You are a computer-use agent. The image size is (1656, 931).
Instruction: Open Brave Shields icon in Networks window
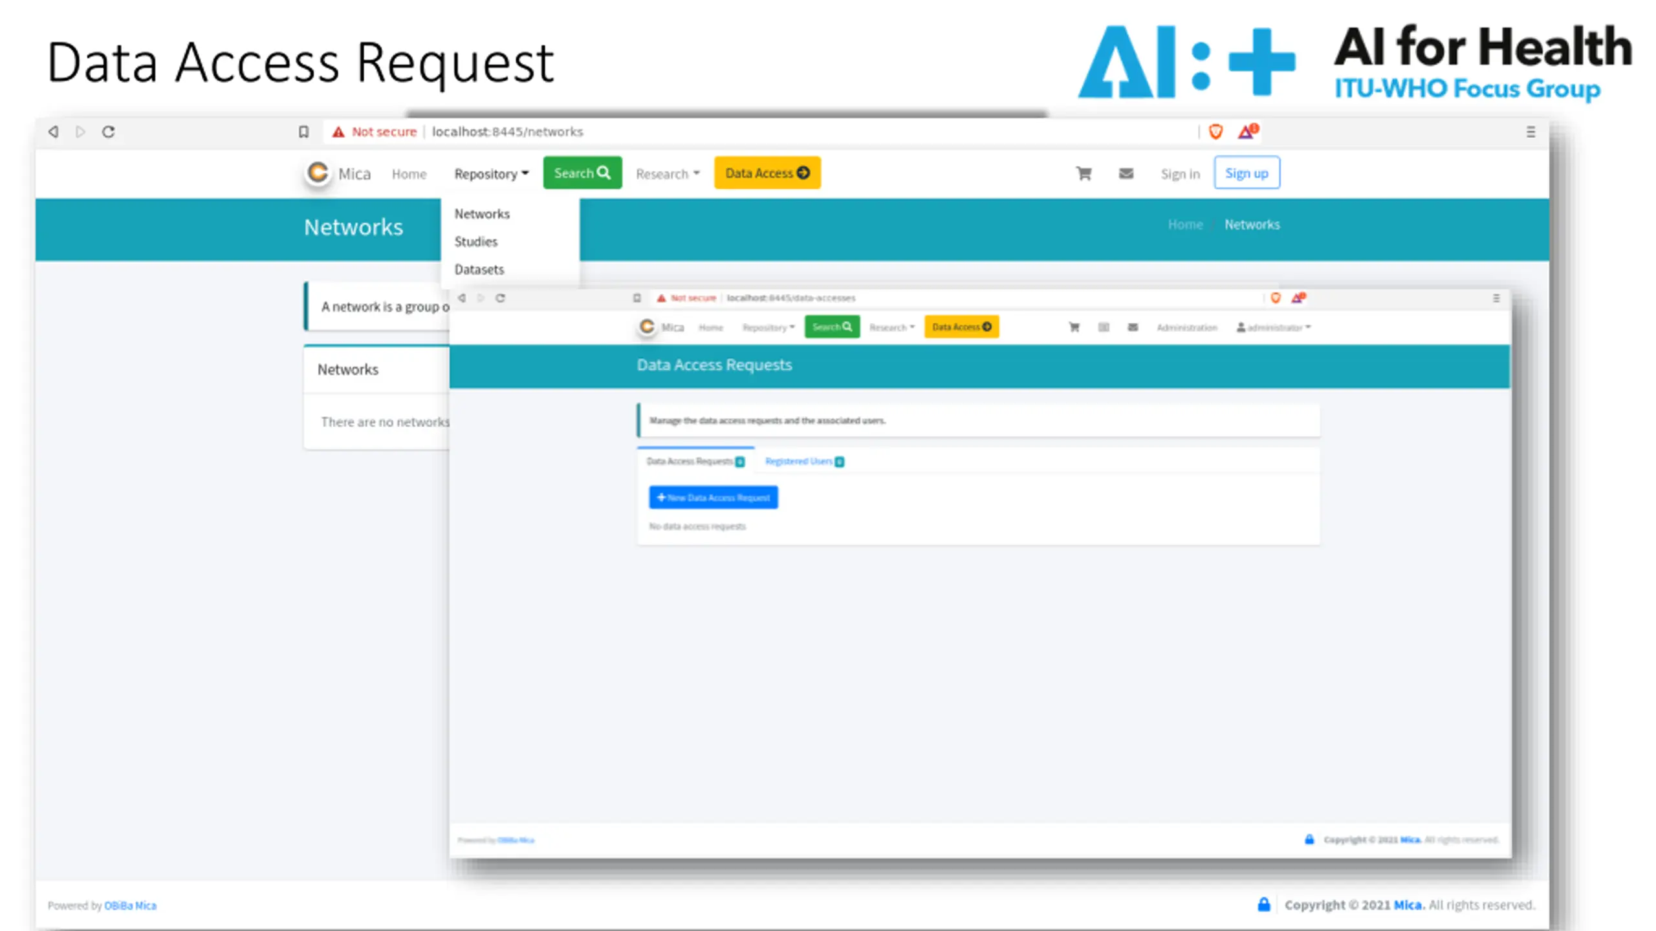1215,132
